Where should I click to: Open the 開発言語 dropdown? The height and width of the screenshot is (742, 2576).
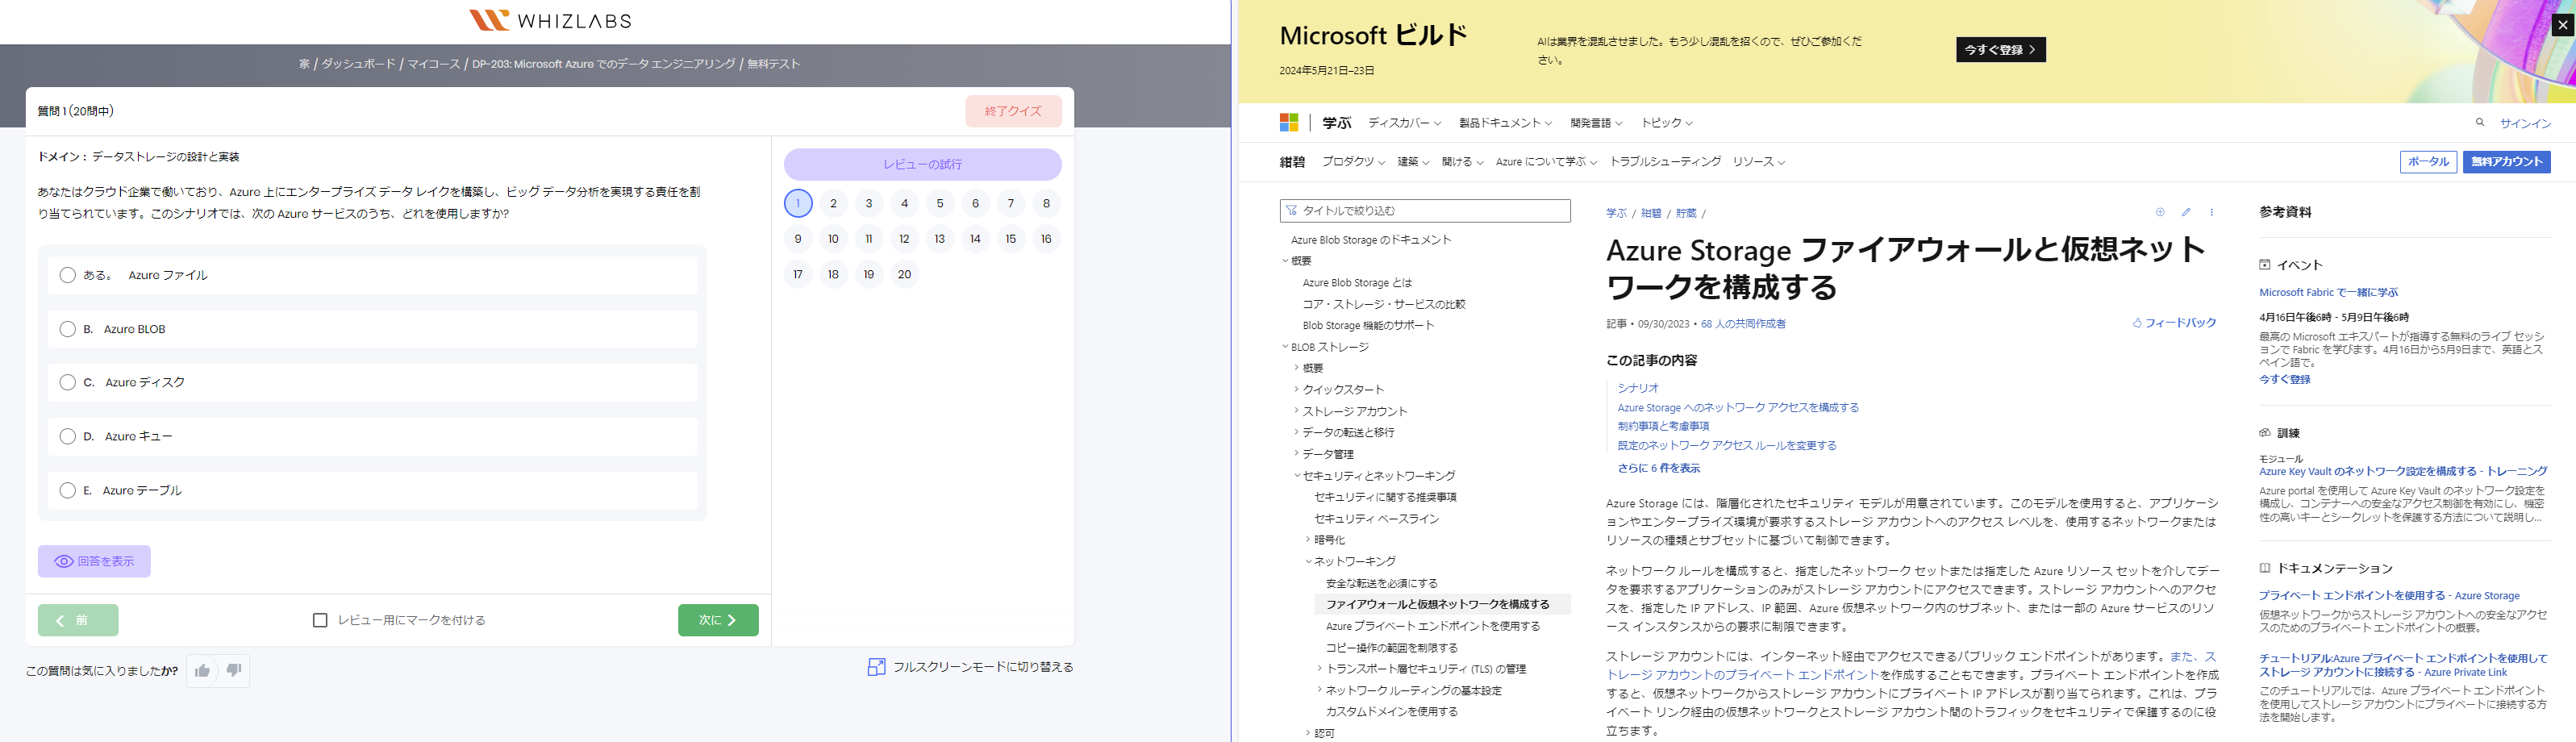point(1597,123)
